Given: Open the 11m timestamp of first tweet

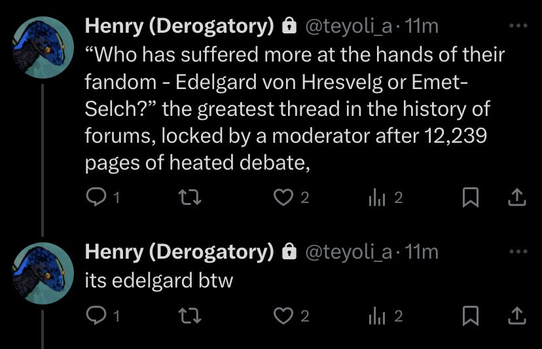Looking at the screenshot, I should pos(422,26).
